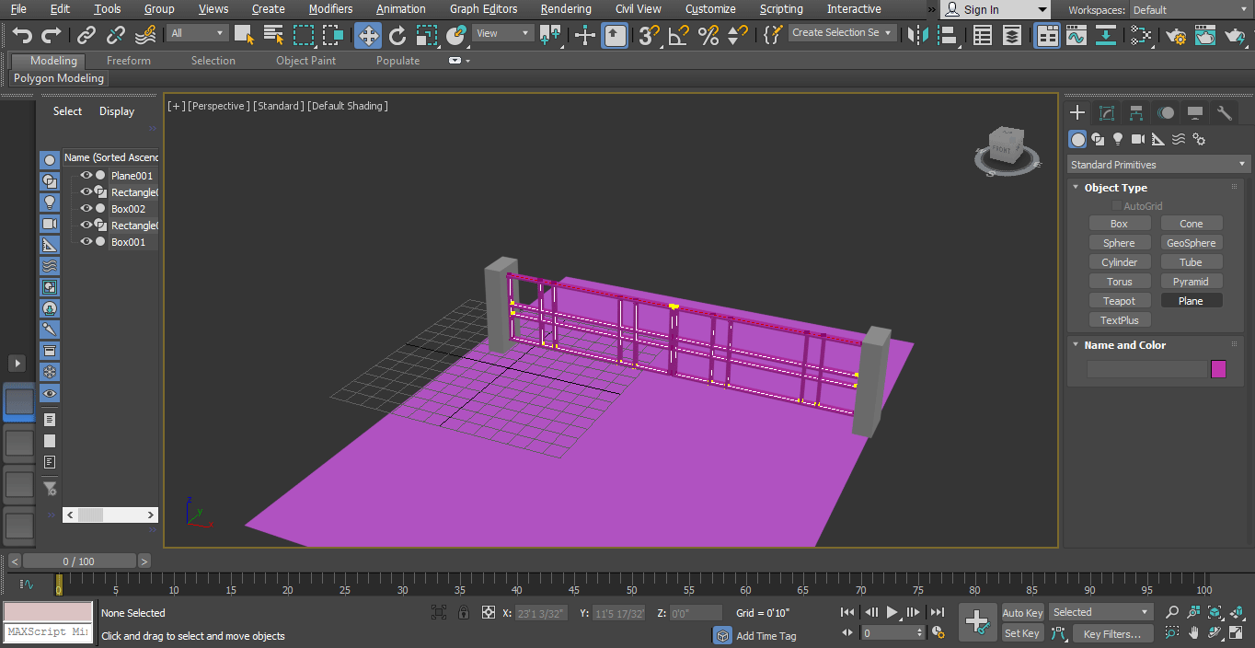The height and width of the screenshot is (648, 1255).
Task: Enable Auto Key animation mode
Action: (1021, 612)
